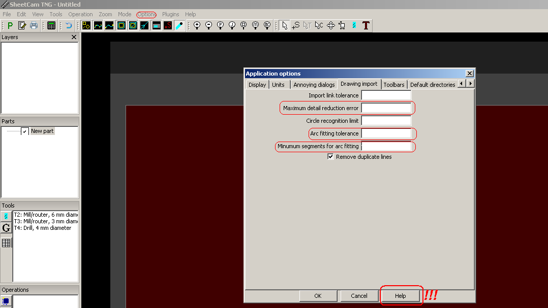Open the notepad-and-pencil edit icon
Screen dimensions: 548x308
pos(22,25)
